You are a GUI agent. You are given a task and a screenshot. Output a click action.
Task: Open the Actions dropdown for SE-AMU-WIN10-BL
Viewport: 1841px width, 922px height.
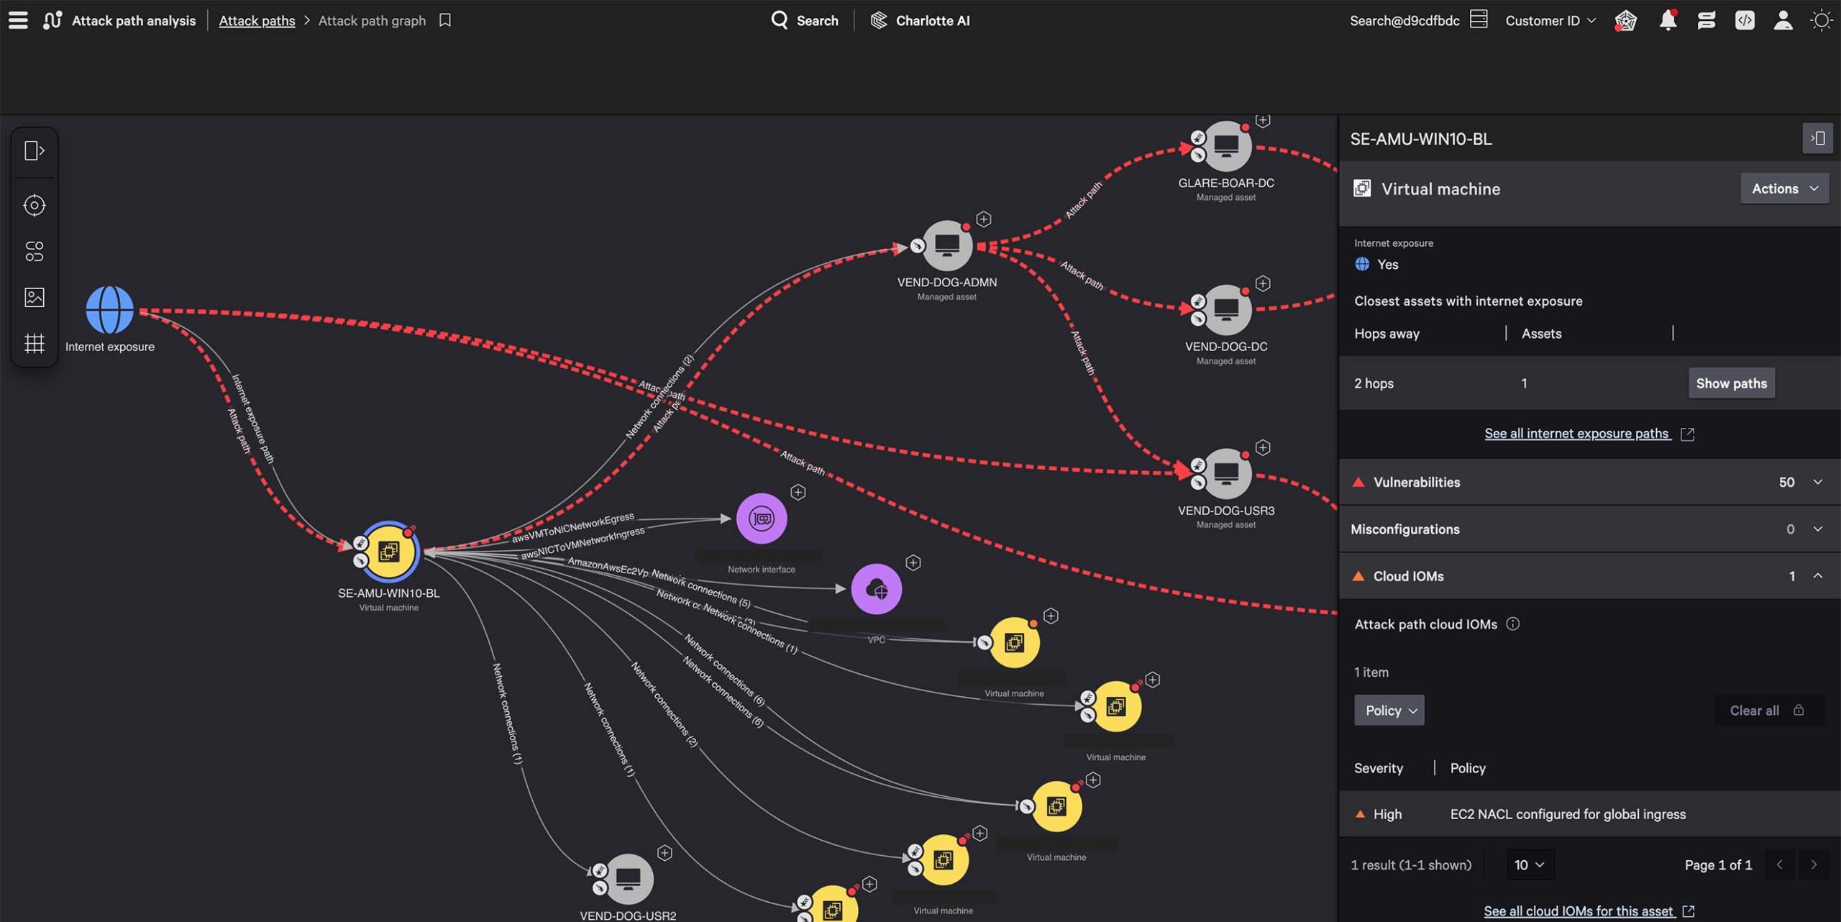coord(1784,188)
